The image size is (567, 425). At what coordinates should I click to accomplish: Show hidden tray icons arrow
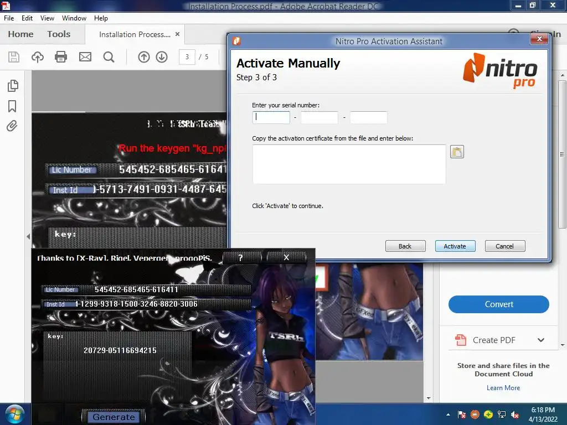pos(448,414)
